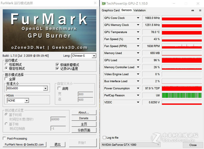This screenshot has width=204, height=149.
Task: Select the 基于帧 radio button
Action: click(x=6, y=124)
